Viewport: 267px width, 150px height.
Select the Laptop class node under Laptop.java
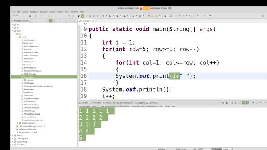pos(30,80)
